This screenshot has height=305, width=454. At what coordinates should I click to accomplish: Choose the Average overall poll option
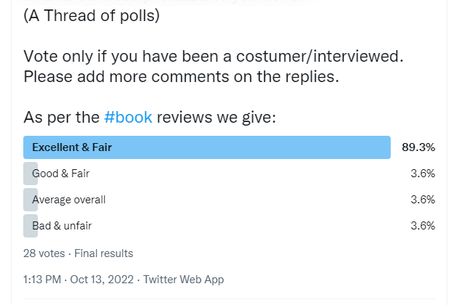click(x=68, y=200)
